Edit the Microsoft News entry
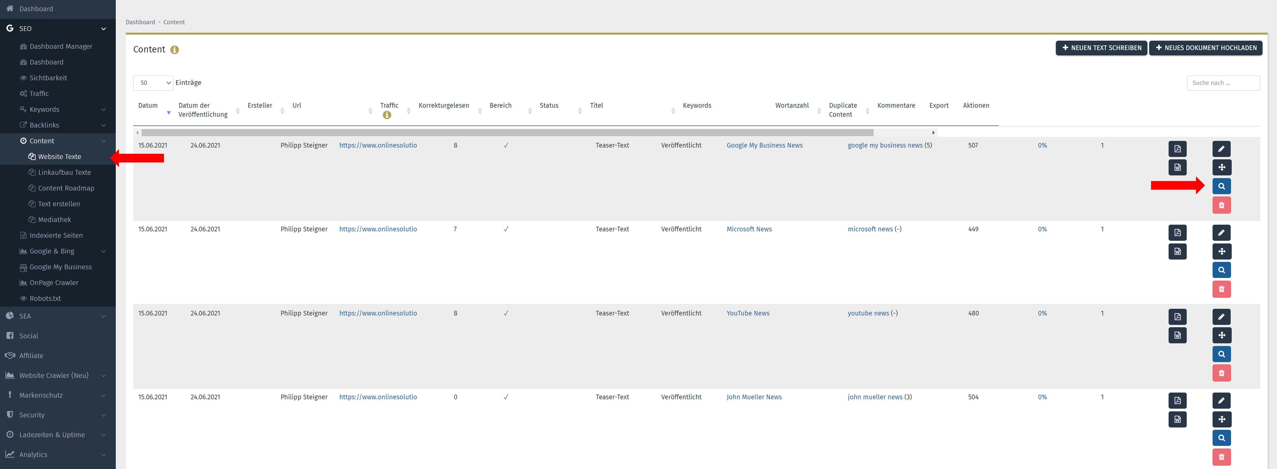This screenshot has width=1277, height=469. 1222,232
